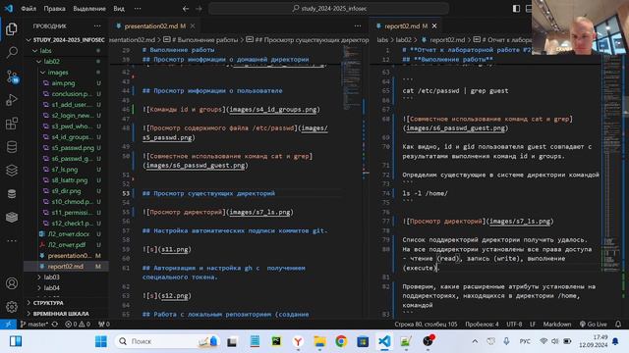Open errors and warnings counter
Screen dimensions: 629x353
click(78, 325)
